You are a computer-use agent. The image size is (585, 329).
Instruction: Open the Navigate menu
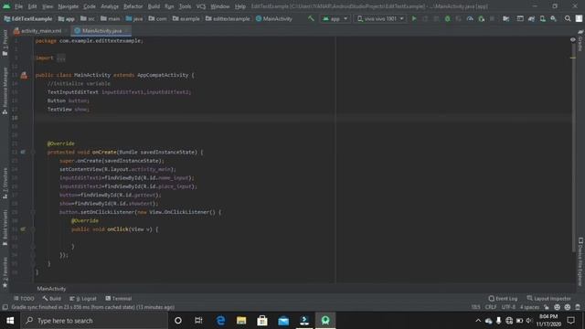pos(69,6)
